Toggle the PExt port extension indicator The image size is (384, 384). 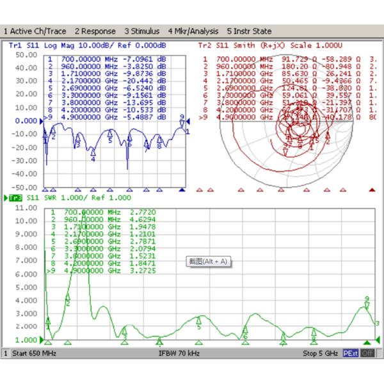point(350,353)
